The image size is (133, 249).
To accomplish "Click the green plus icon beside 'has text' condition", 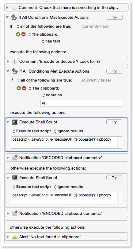I will point(18,34).
